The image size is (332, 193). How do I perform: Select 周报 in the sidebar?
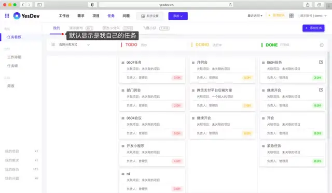11,86
